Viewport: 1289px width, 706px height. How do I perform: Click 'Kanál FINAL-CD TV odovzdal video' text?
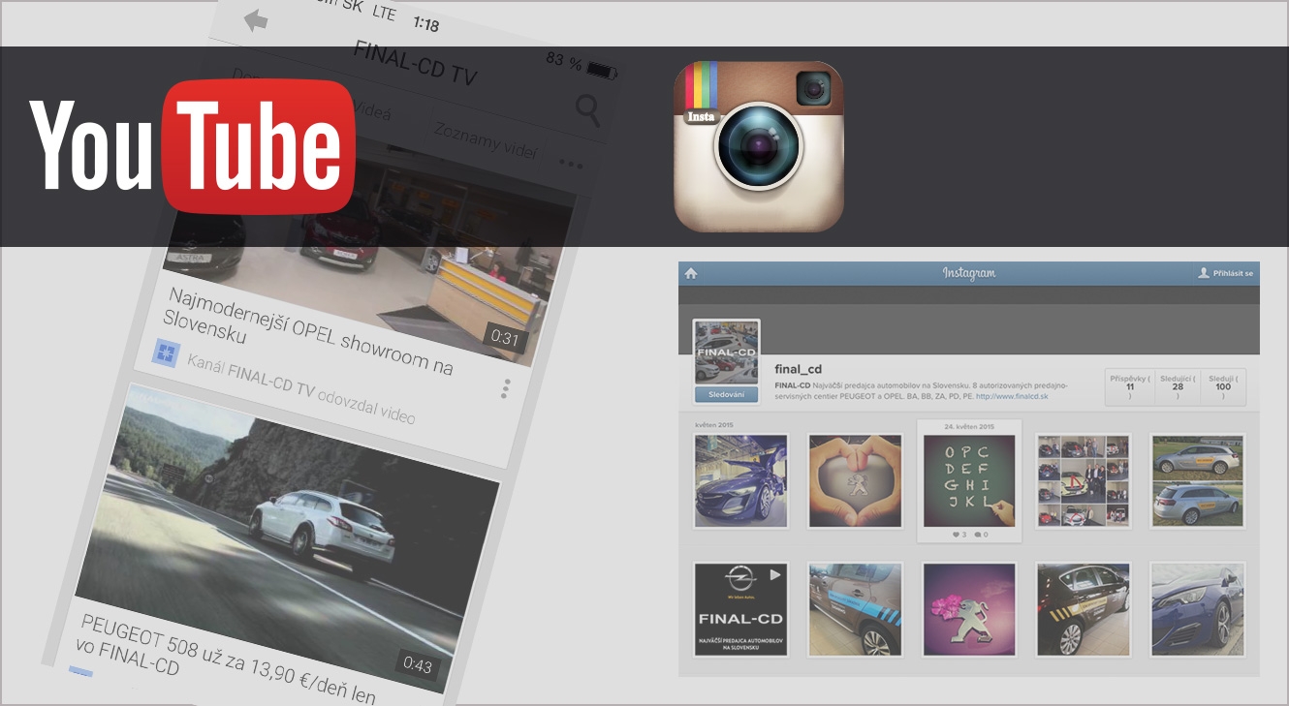[x=300, y=387]
